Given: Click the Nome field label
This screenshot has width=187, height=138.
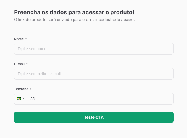Looking at the screenshot, I should click(19, 39).
